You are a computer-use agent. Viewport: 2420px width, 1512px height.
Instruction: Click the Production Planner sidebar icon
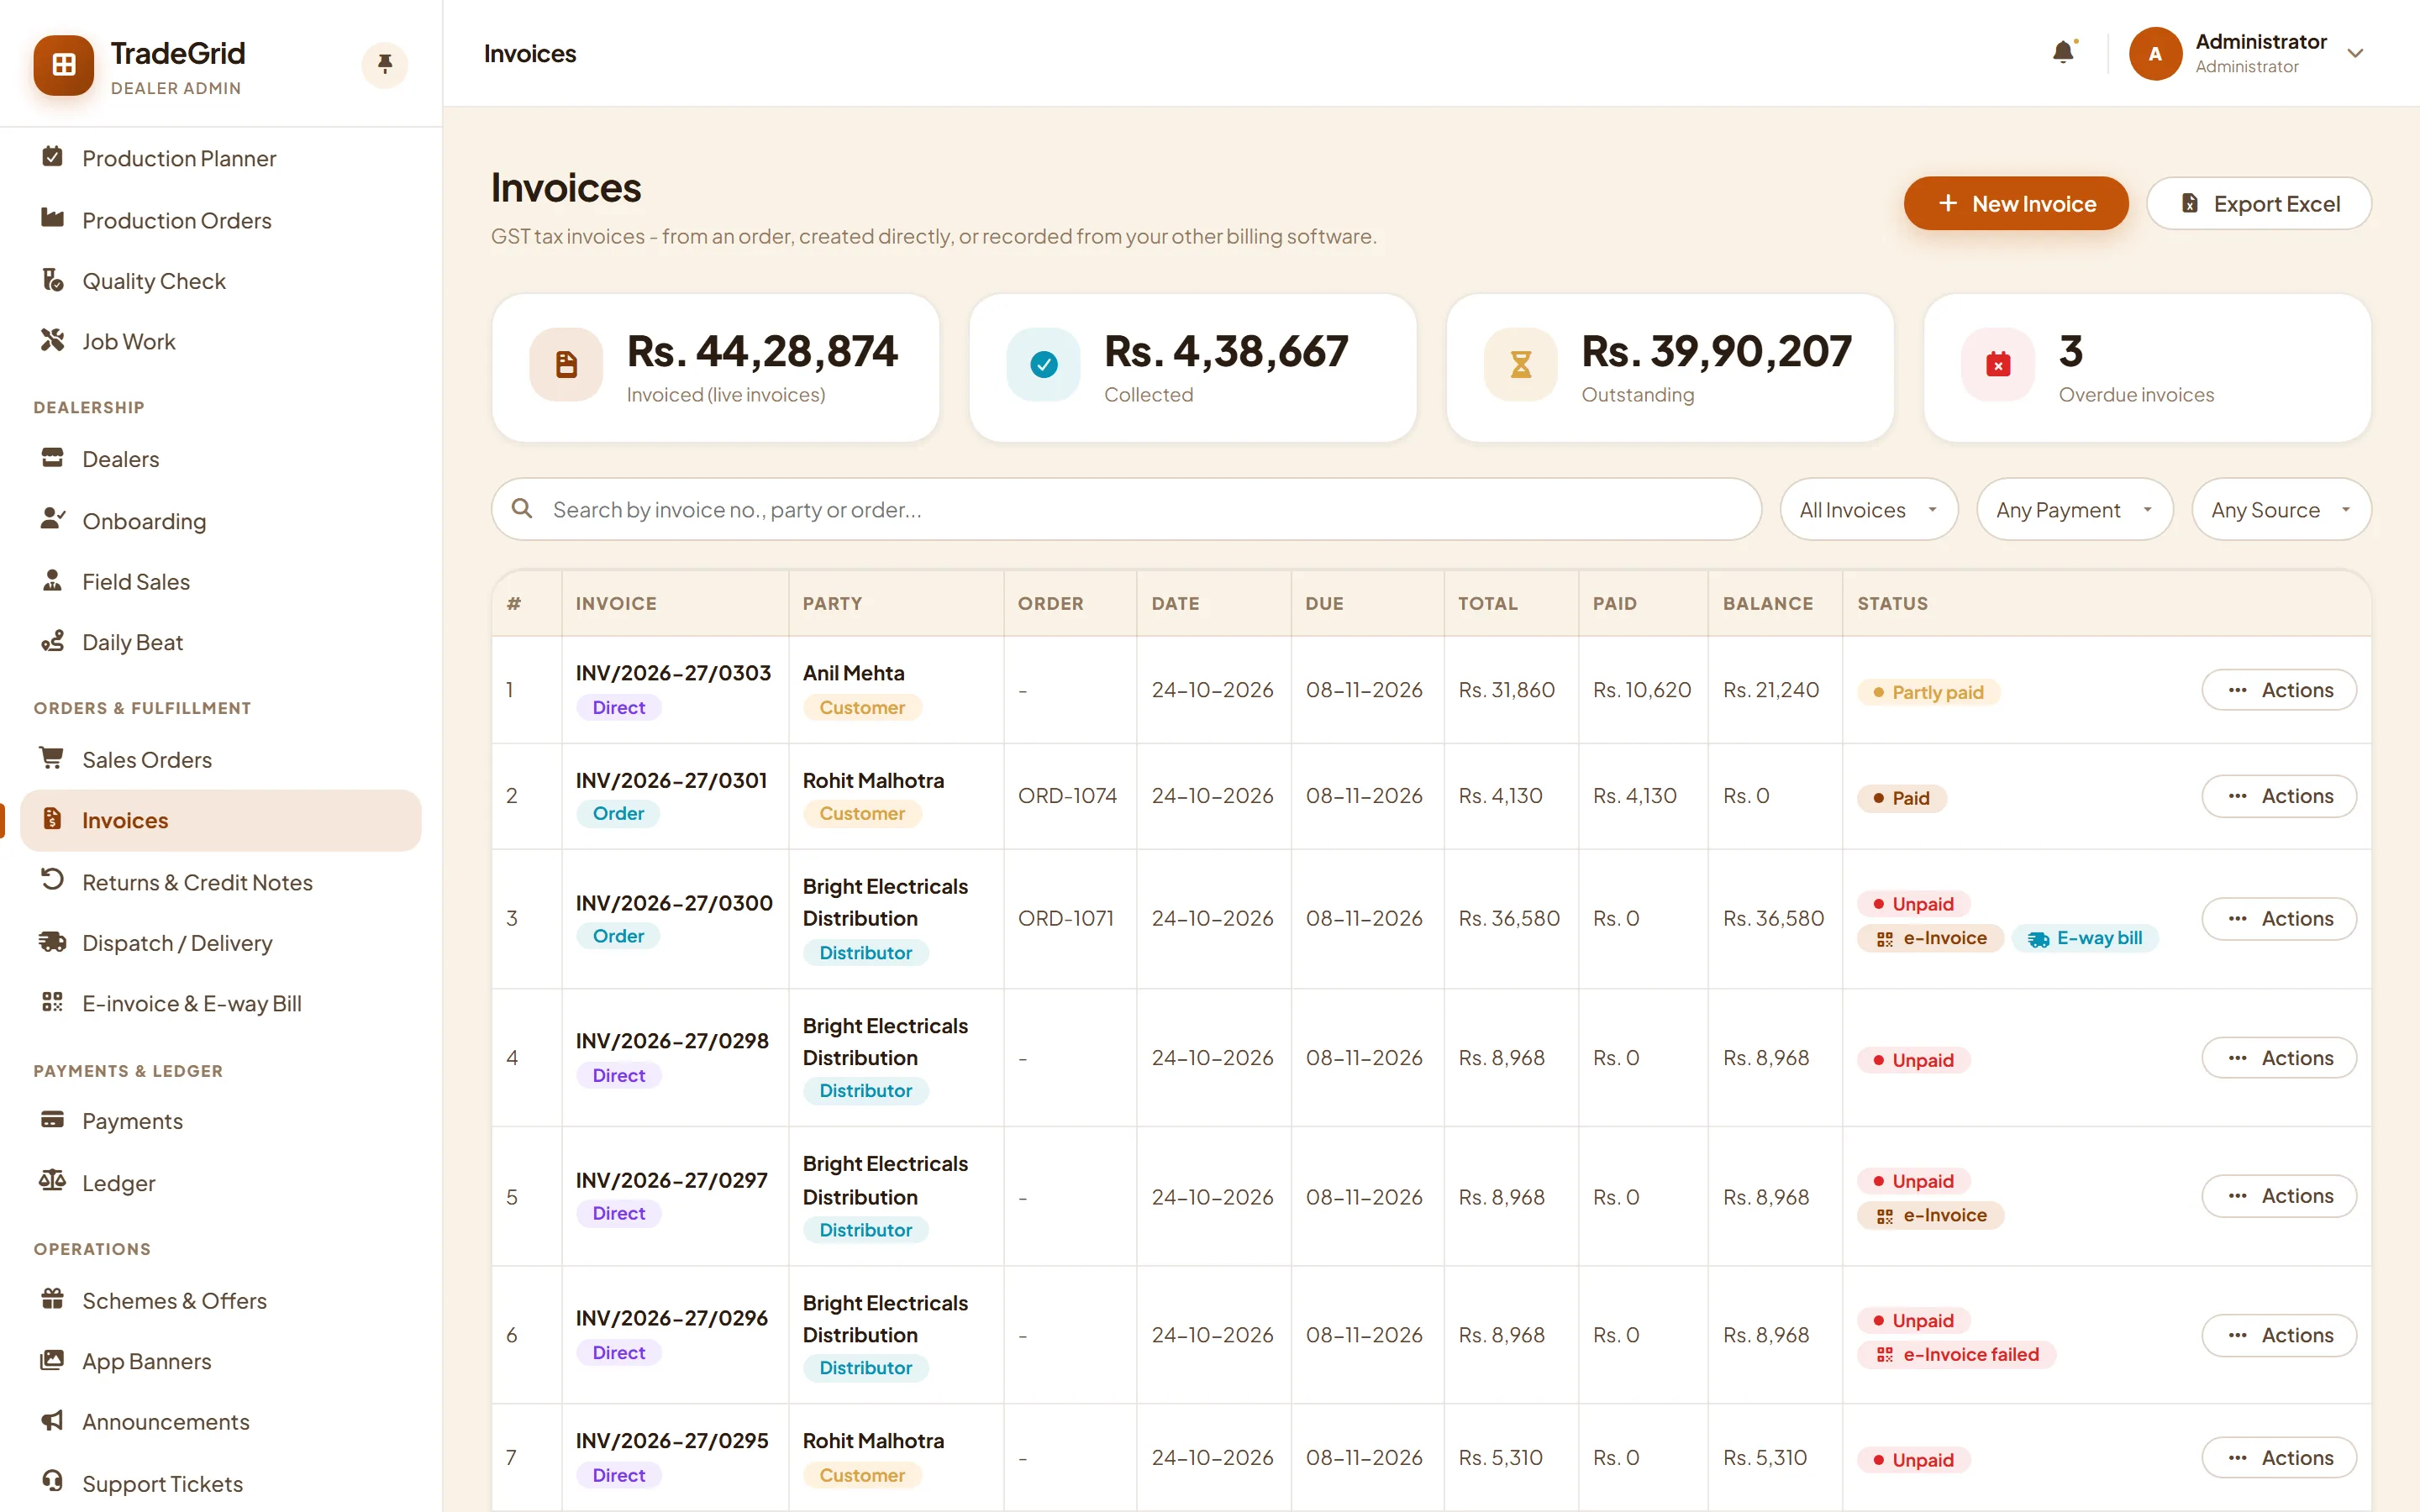click(x=53, y=157)
